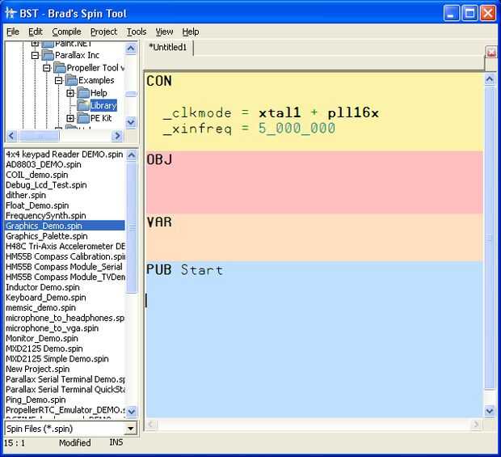501x457 pixels.
Task: Open the Project menu
Action: 103,32
